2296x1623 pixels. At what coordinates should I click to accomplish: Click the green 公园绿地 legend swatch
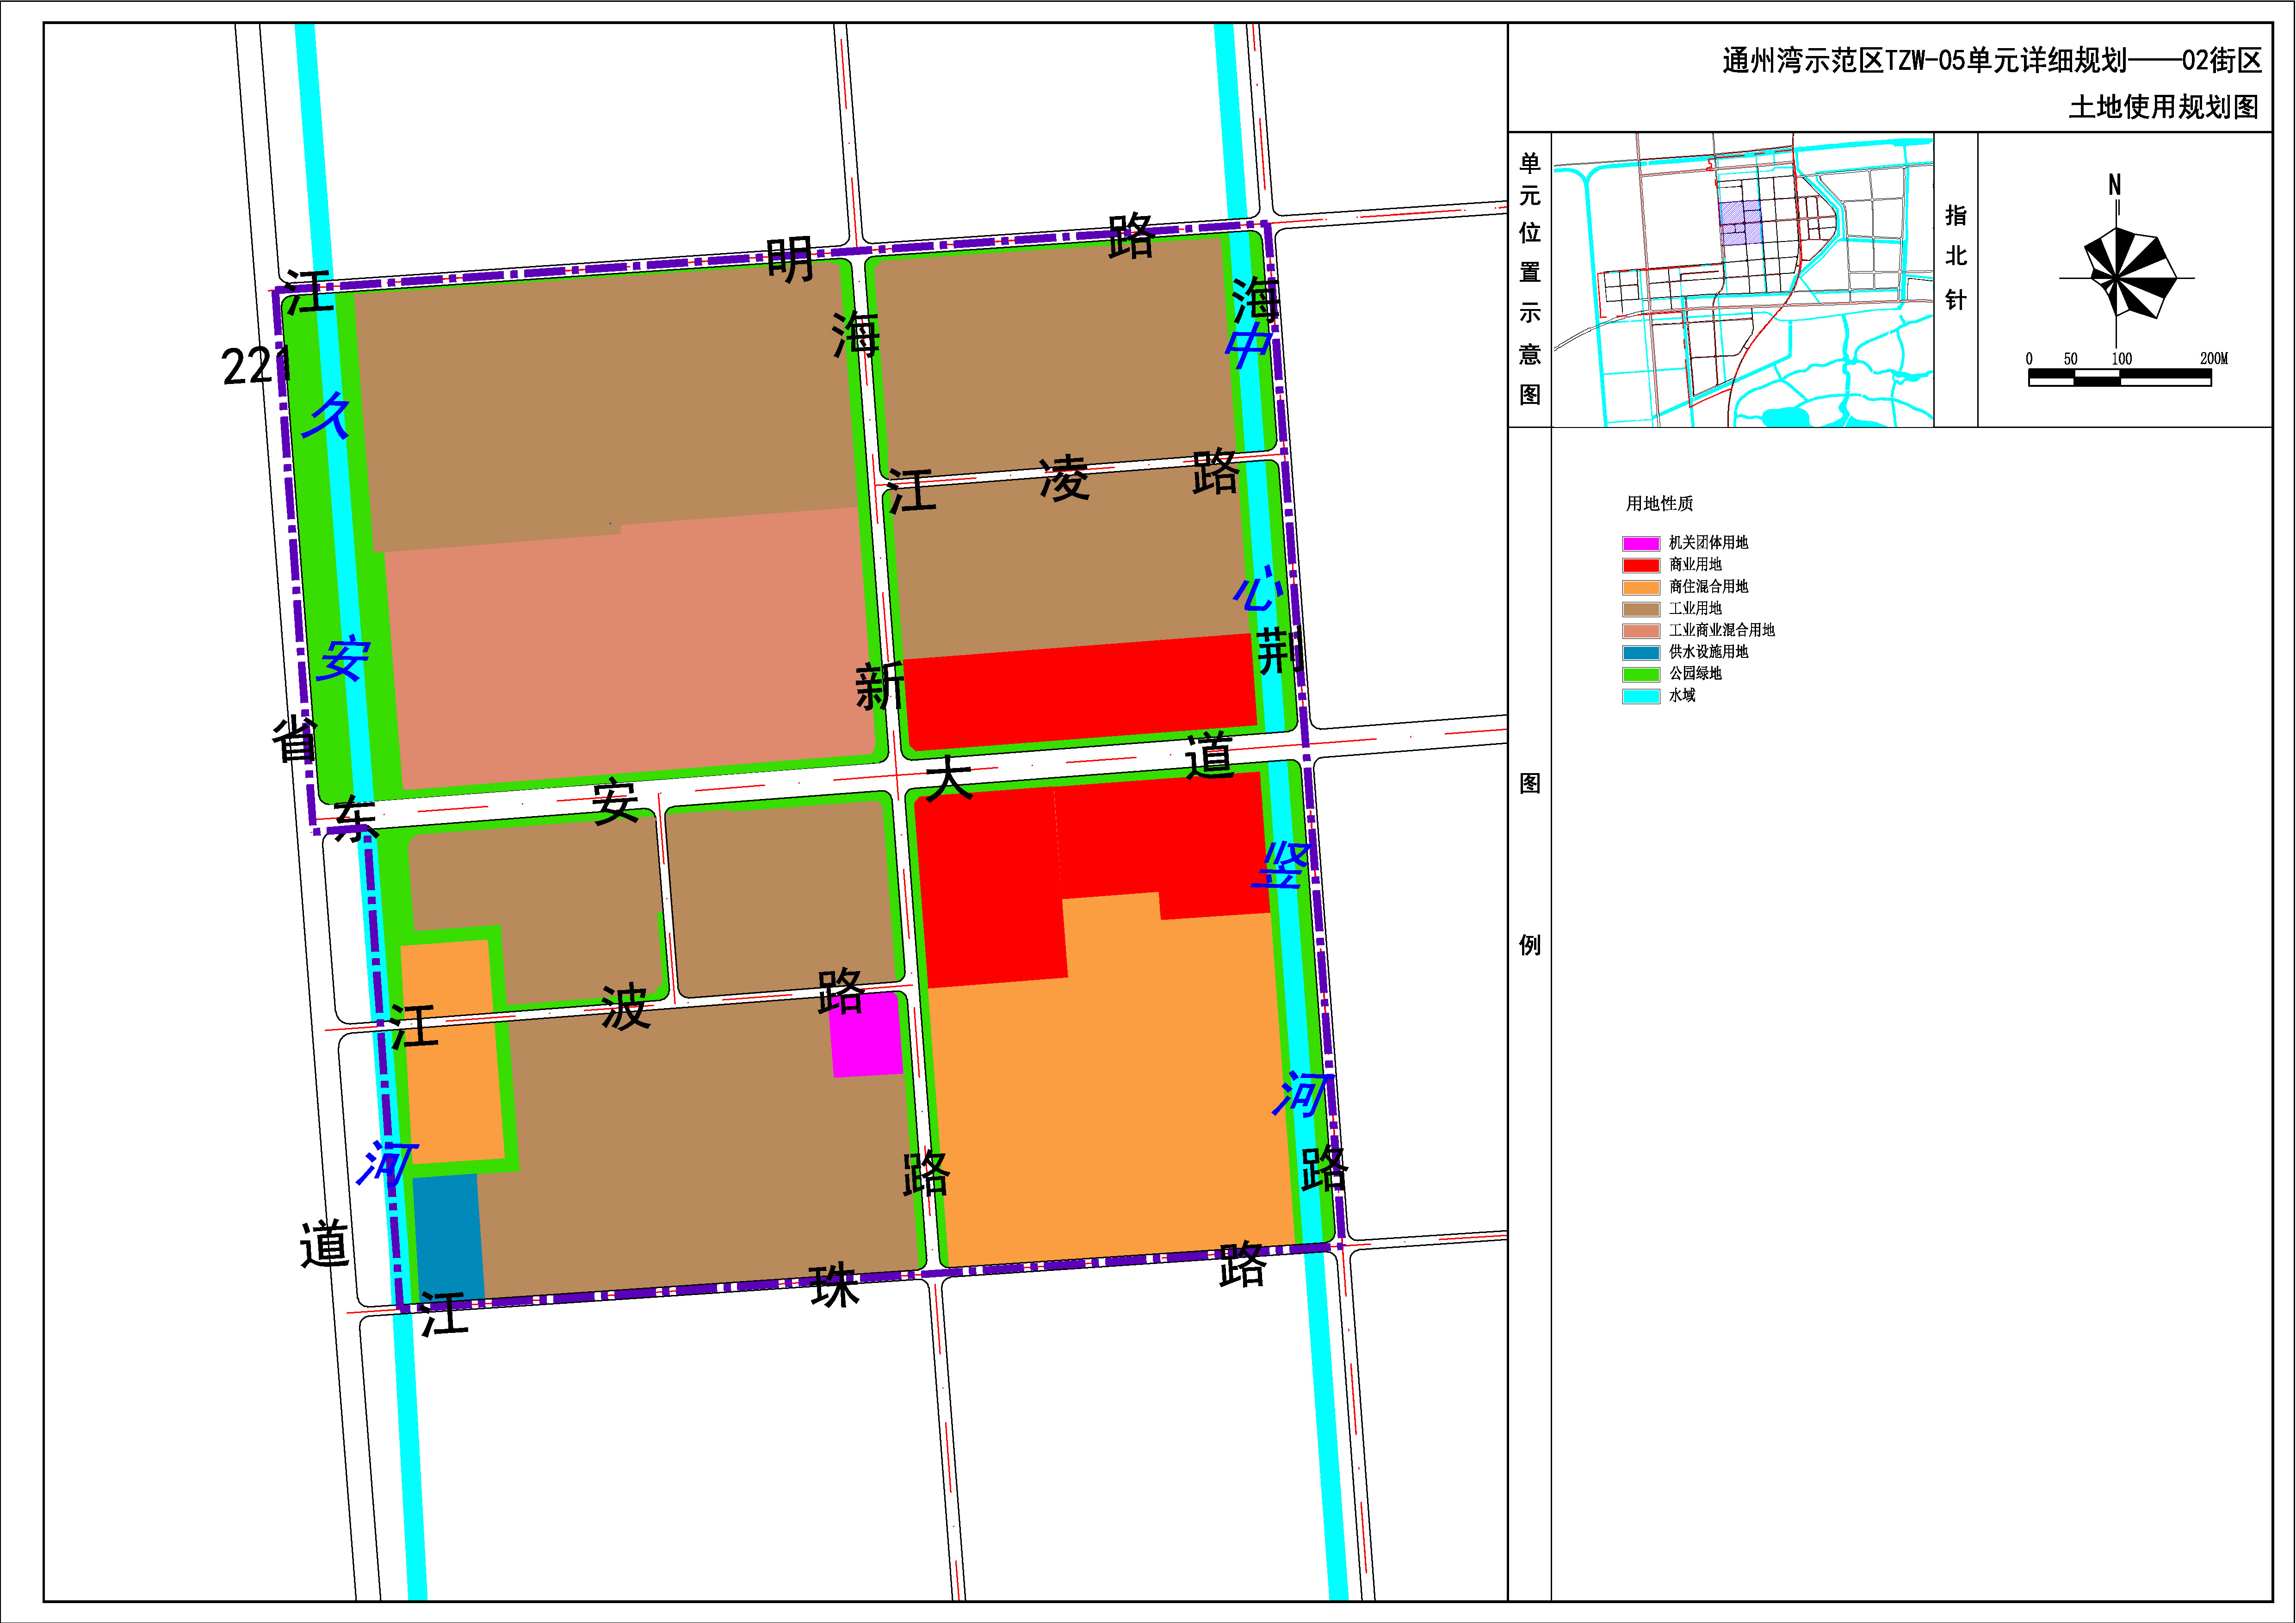1641,674
